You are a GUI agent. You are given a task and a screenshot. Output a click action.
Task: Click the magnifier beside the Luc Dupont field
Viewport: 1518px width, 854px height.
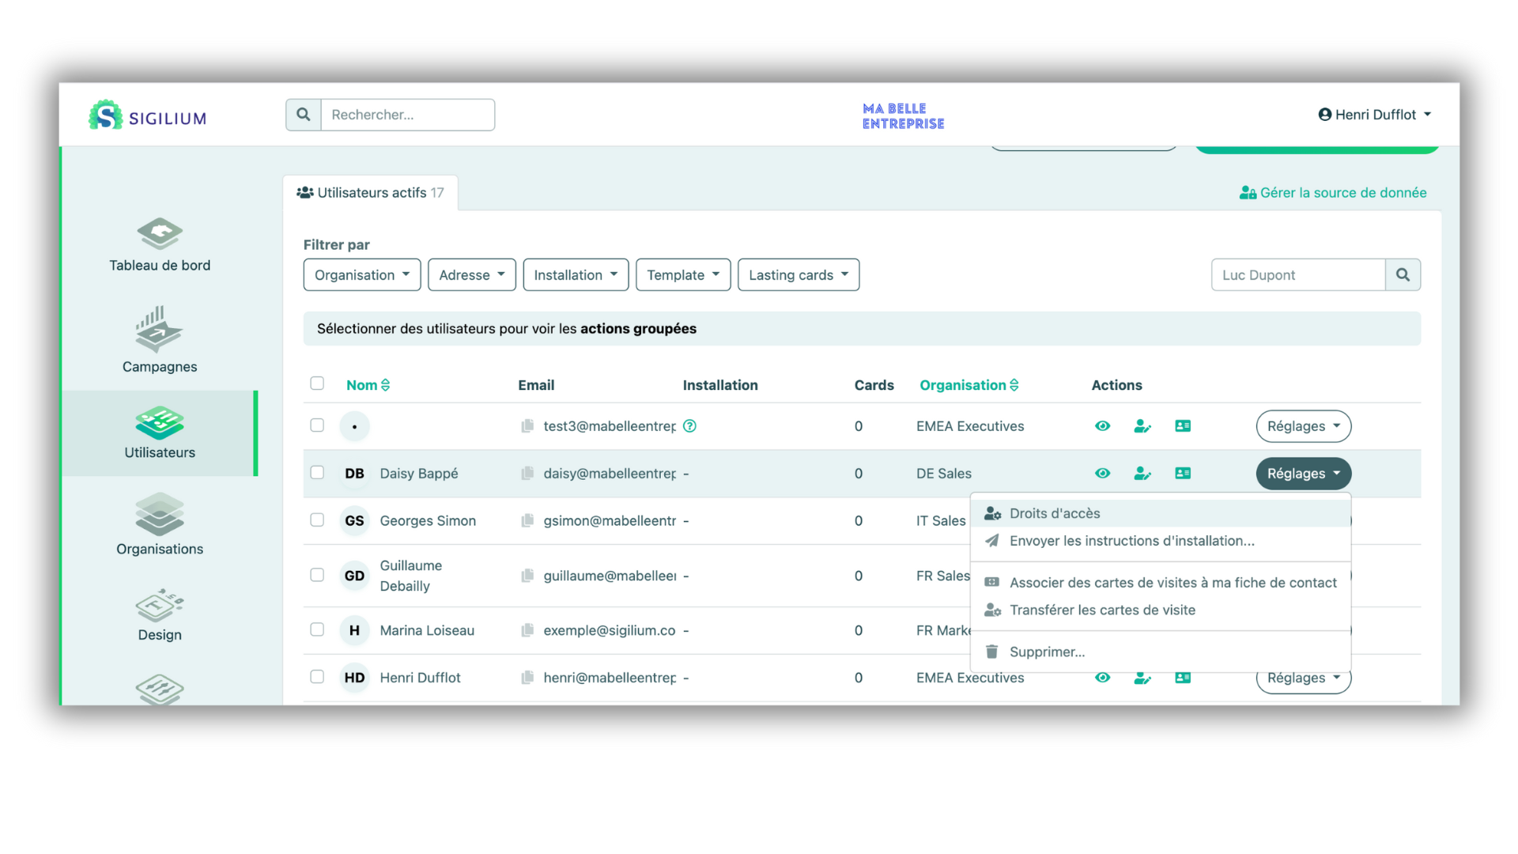click(1403, 275)
